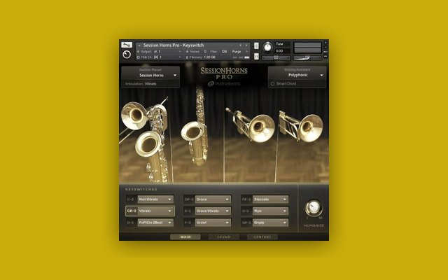448x280 pixels.
Task: Open the Growl keyswitch dropdown
Action: pos(213,223)
